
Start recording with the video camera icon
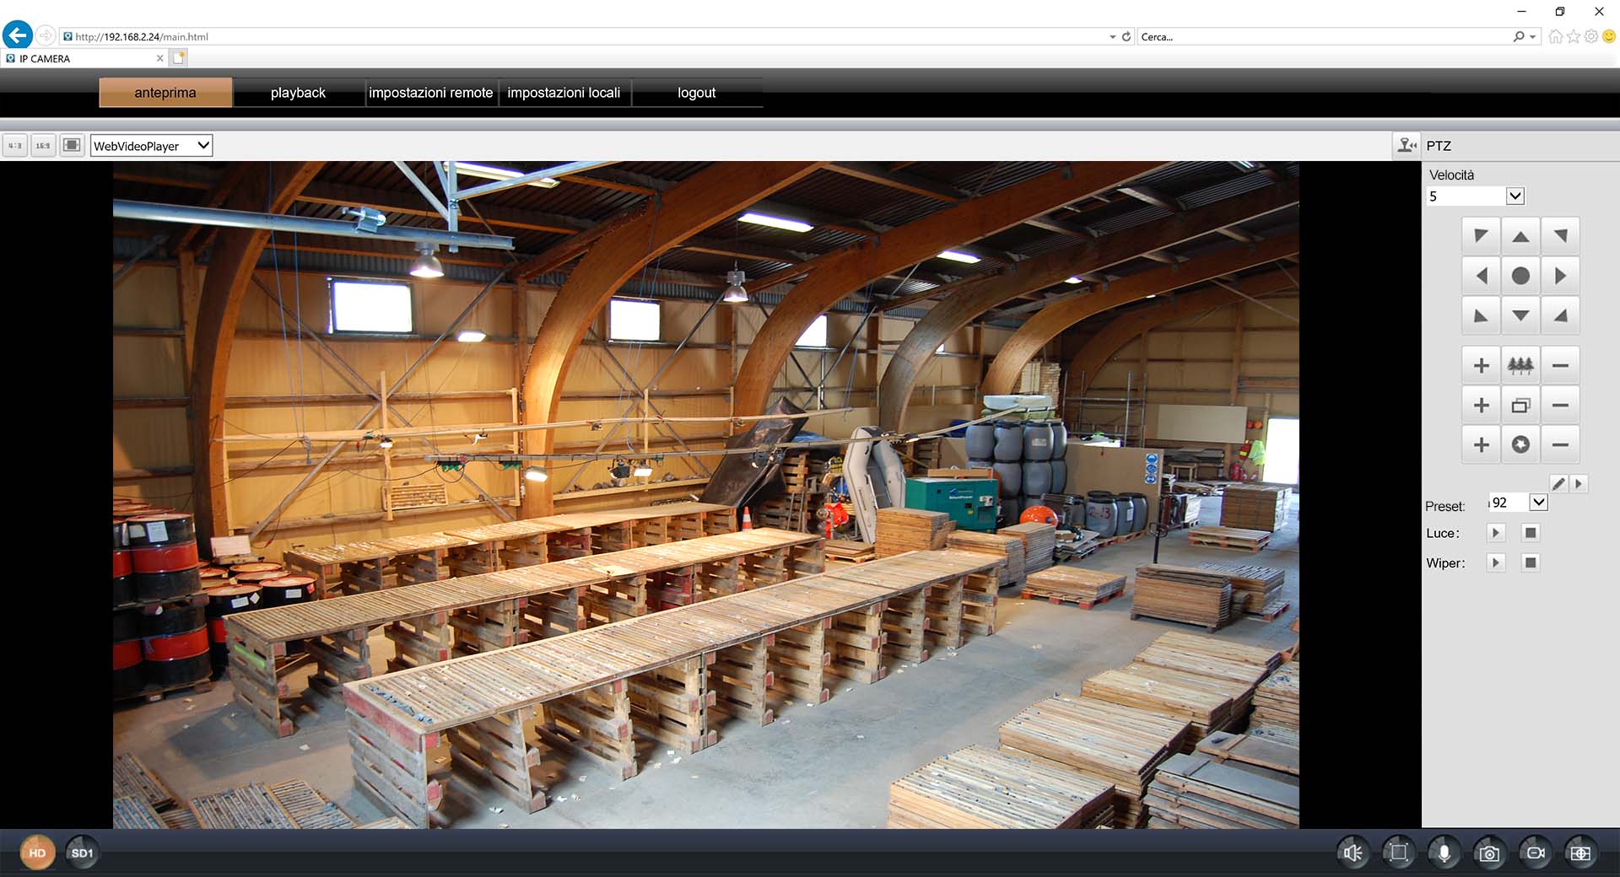point(1535,853)
